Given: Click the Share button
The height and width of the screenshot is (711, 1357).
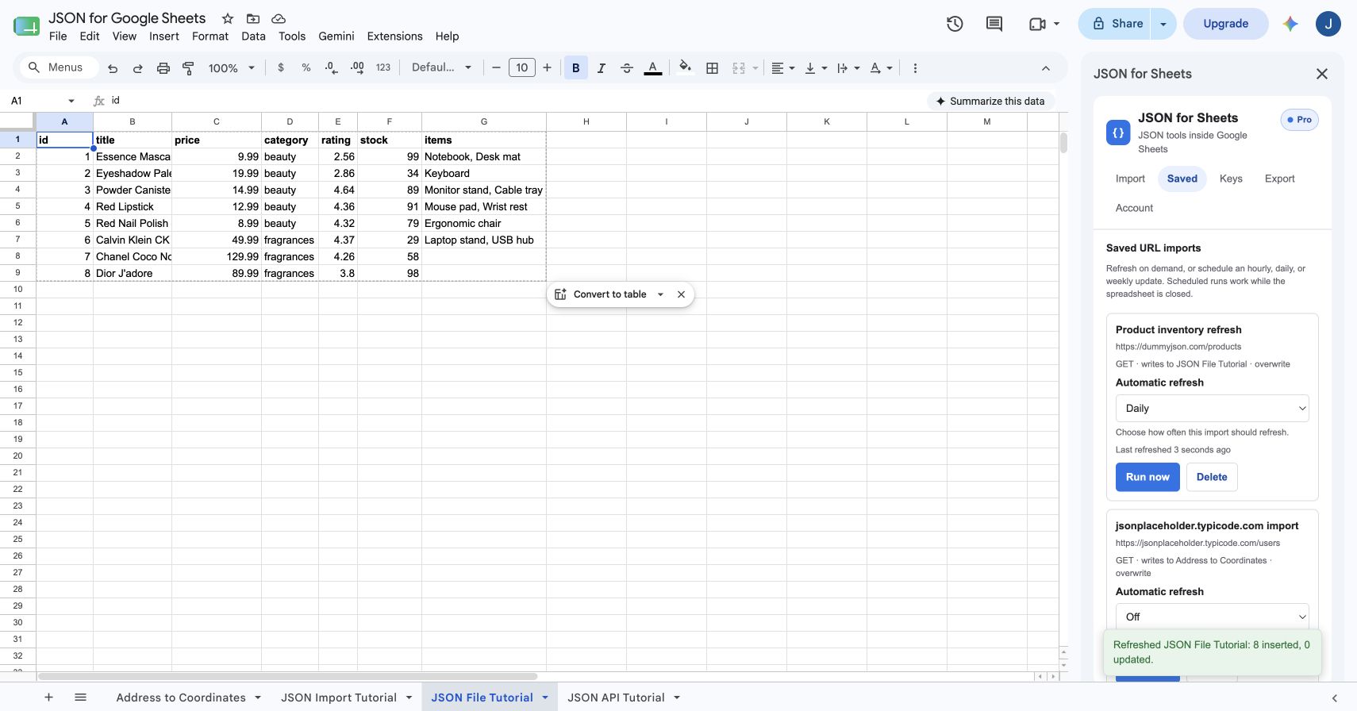Looking at the screenshot, I should click(1116, 24).
